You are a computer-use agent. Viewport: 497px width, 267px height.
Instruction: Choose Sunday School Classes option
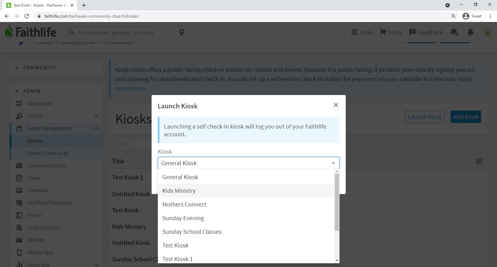(x=246, y=232)
